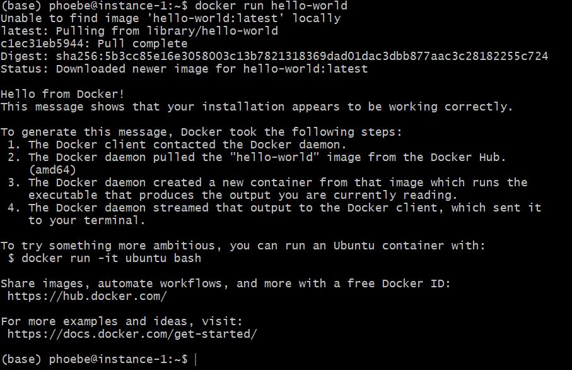
Task: Click the https://hub.docker.com/ URL
Action: point(87,296)
